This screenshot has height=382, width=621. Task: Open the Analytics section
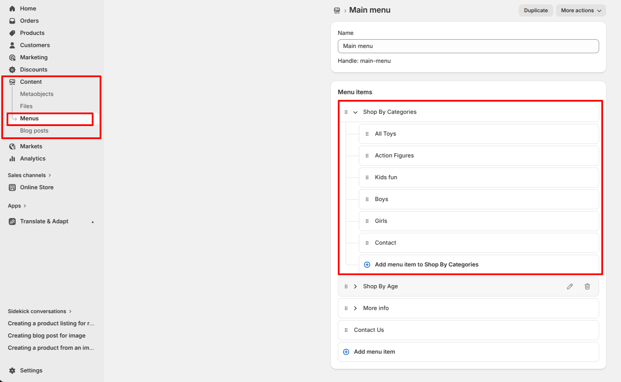click(33, 159)
